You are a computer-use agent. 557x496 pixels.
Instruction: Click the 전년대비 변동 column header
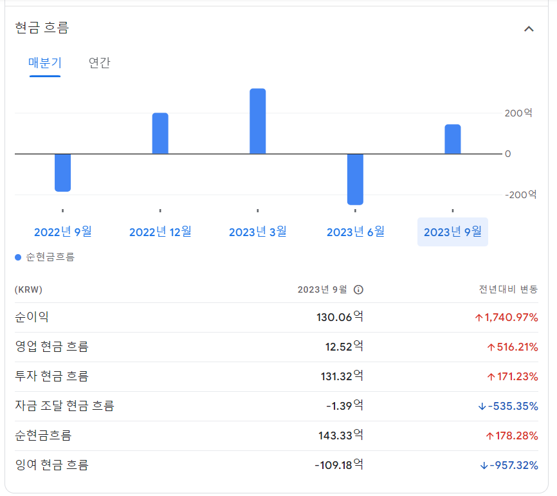coord(508,289)
